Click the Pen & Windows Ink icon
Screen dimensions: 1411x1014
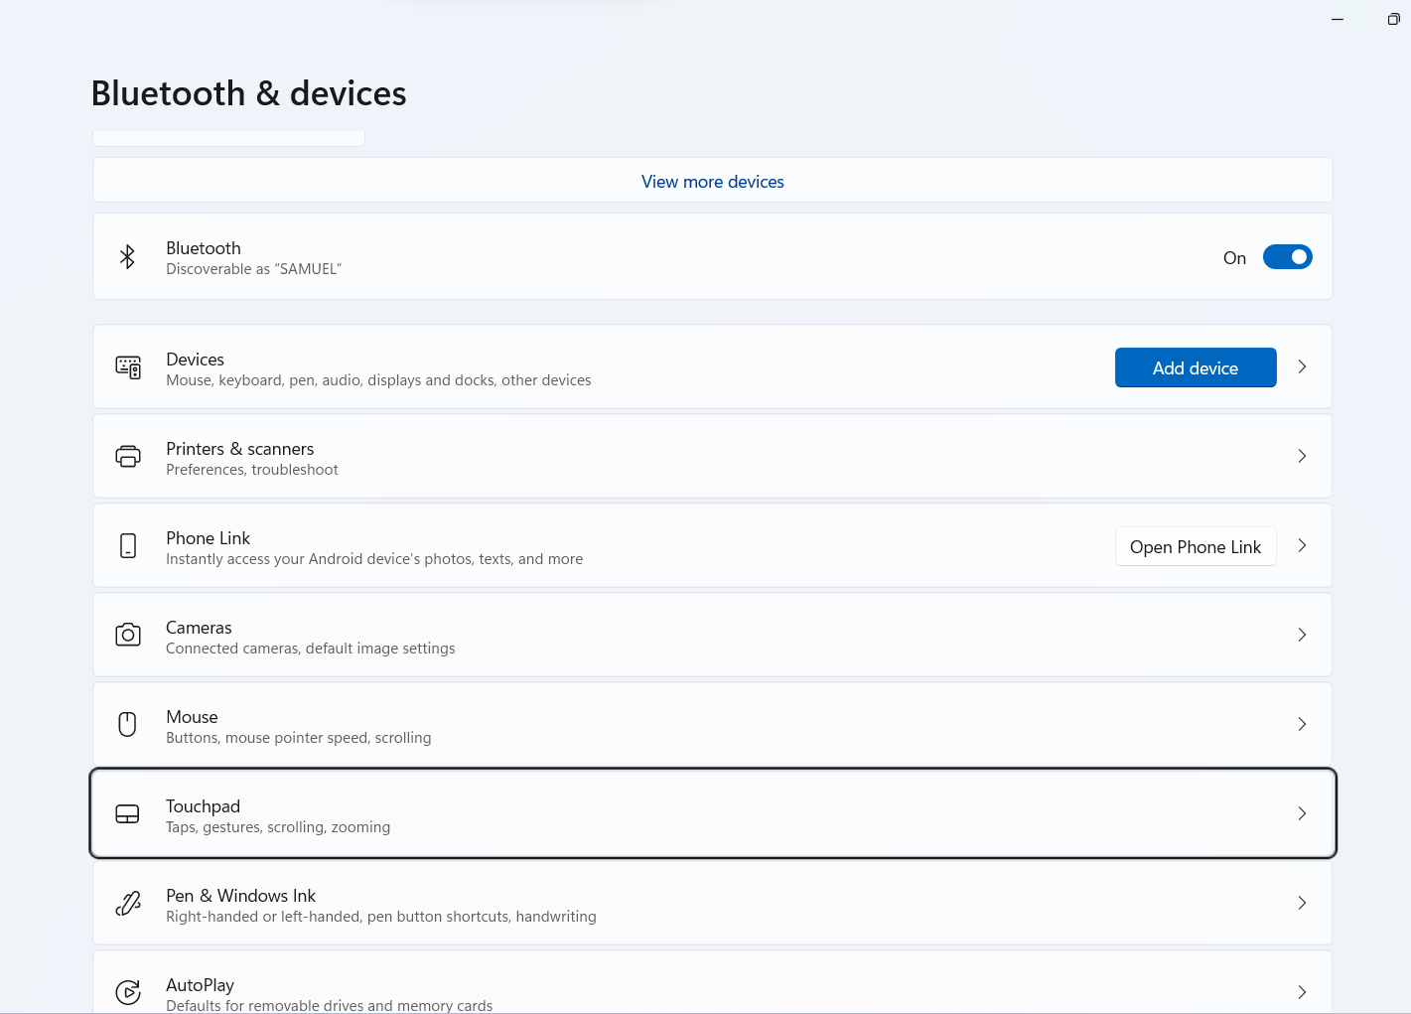tap(128, 903)
